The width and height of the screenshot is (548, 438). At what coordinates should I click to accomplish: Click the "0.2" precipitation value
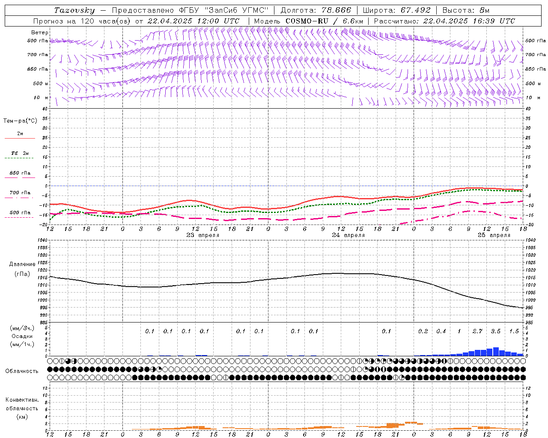(423, 331)
